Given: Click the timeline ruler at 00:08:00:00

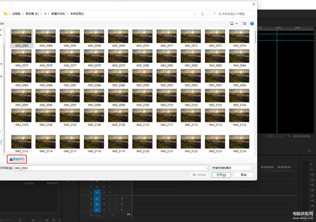Looking at the screenshot, I should point(267,167).
